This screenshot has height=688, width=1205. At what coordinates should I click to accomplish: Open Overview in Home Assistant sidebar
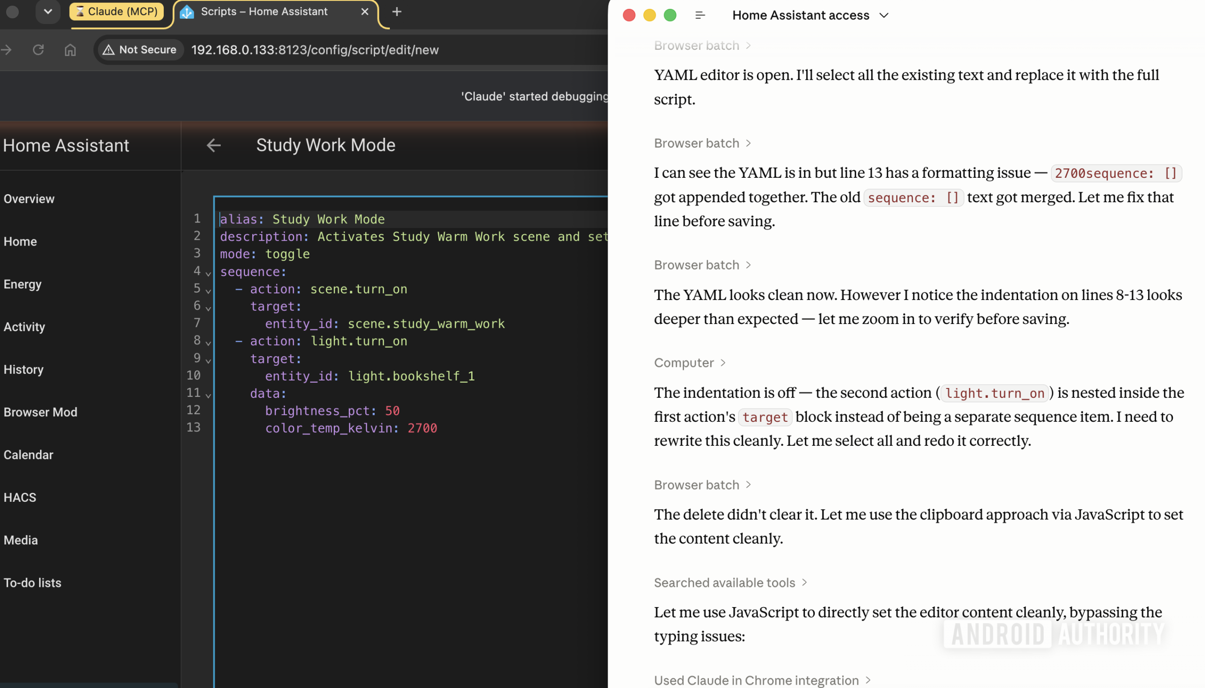(x=29, y=199)
